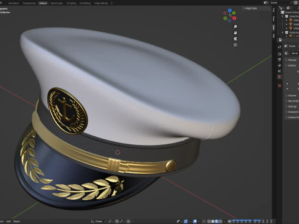Switch to the Video Editing workspace tab
Image resolution: width=299 pixels, height=224 pixels.
[101, 3]
